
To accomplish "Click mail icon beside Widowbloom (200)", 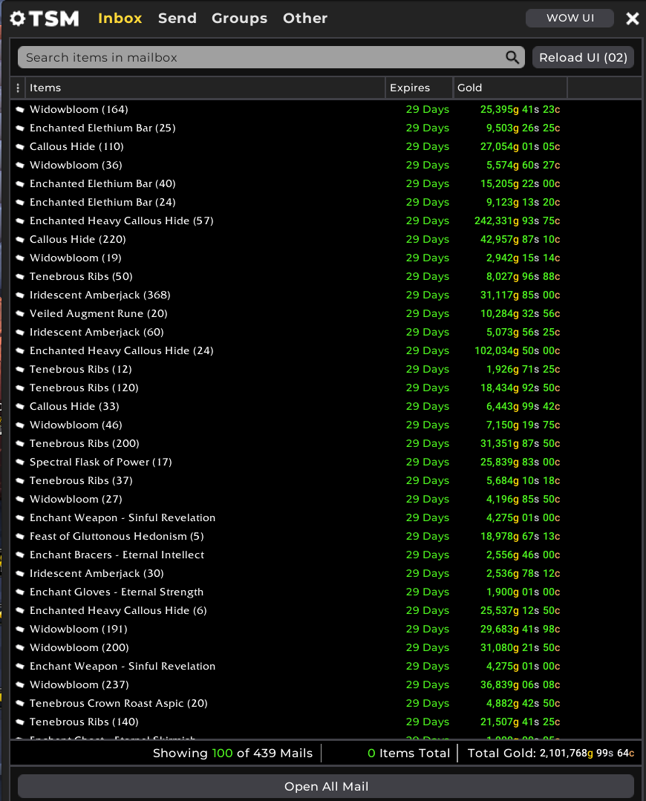I will pos(20,648).
